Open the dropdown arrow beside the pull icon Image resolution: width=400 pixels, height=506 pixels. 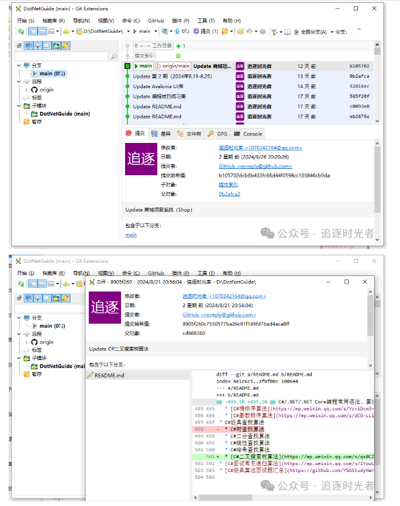pos(171,31)
